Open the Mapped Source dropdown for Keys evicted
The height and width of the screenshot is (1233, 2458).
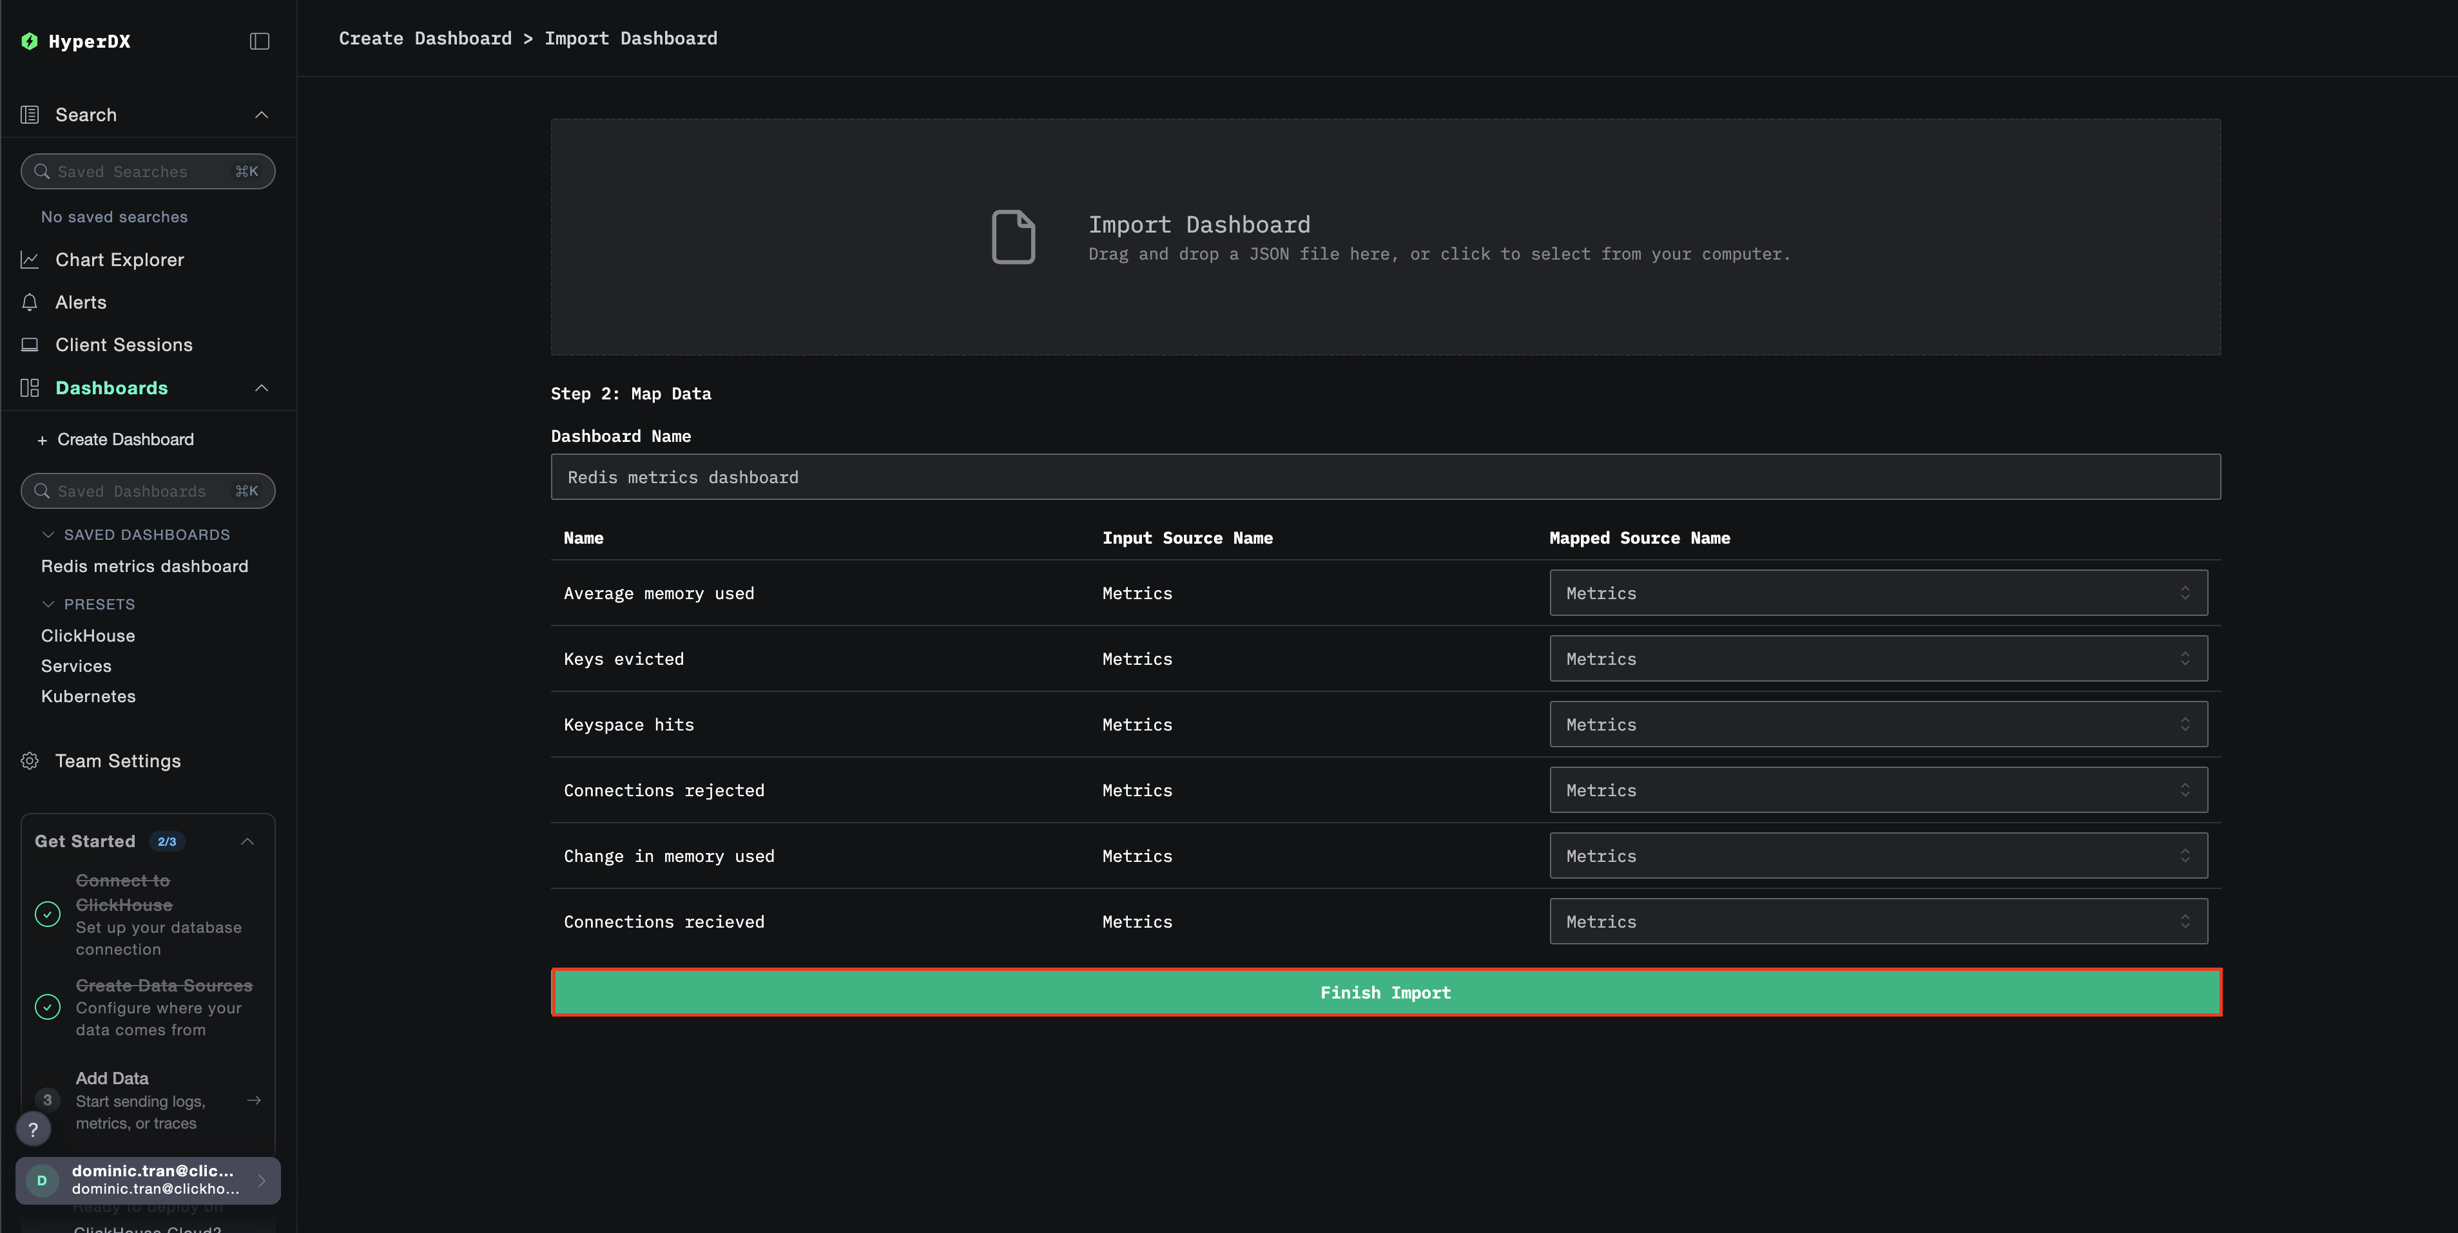tap(1878, 658)
